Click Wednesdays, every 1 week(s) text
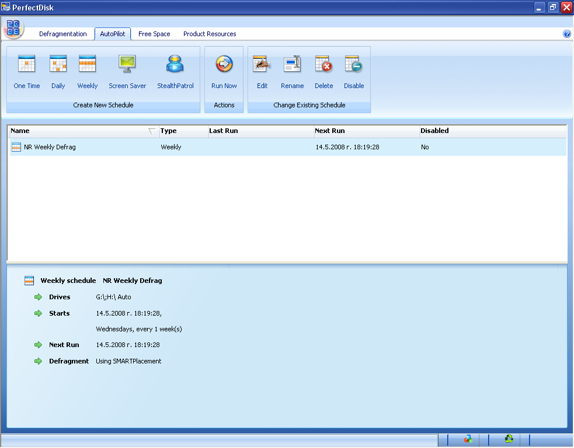574x448 pixels. [x=139, y=329]
